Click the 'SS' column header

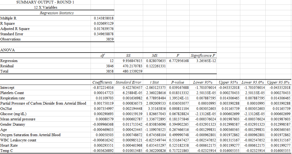(129, 56)
